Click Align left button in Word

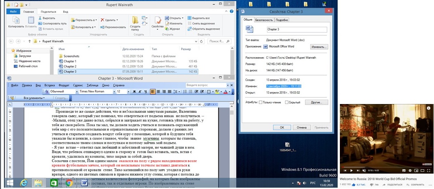click(x=153, y=92)
